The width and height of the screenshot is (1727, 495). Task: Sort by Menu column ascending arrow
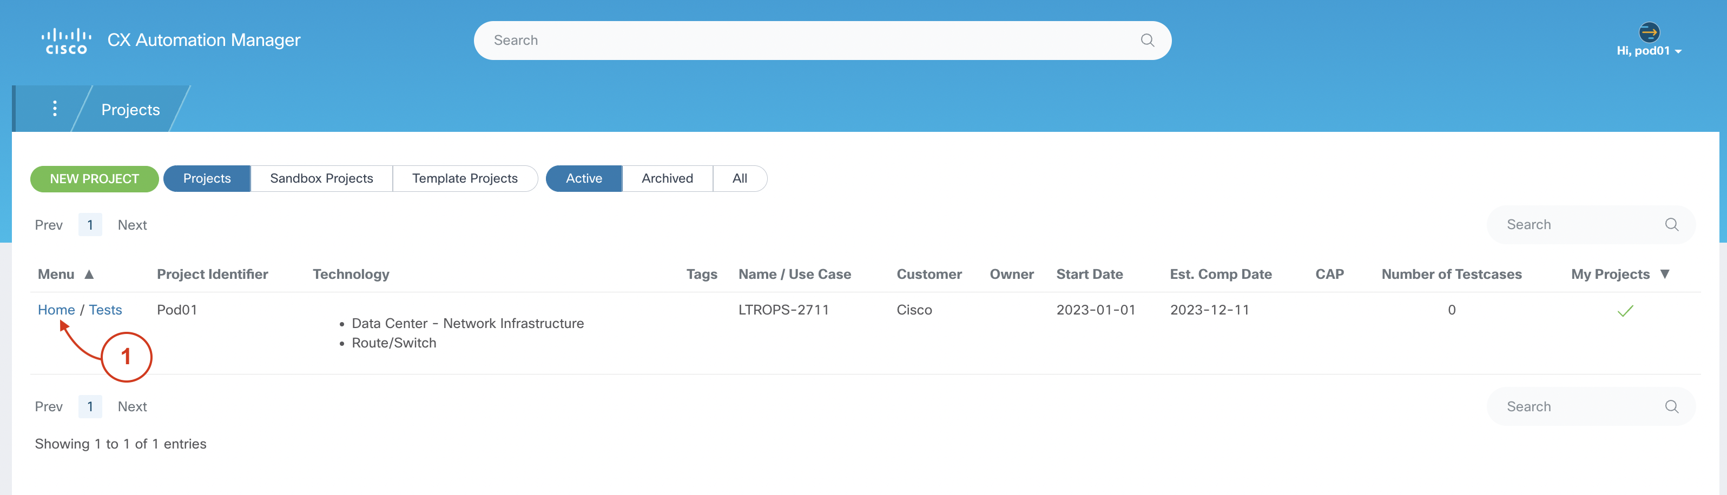(x=89, y=274)
